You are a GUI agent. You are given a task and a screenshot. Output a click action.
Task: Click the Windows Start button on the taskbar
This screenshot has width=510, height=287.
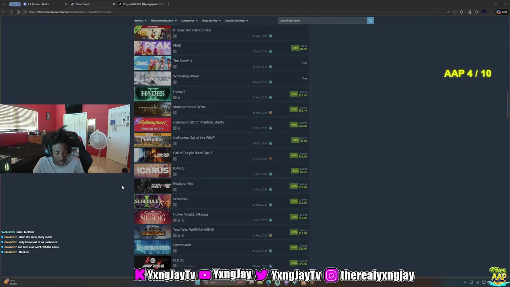point(198,282)
